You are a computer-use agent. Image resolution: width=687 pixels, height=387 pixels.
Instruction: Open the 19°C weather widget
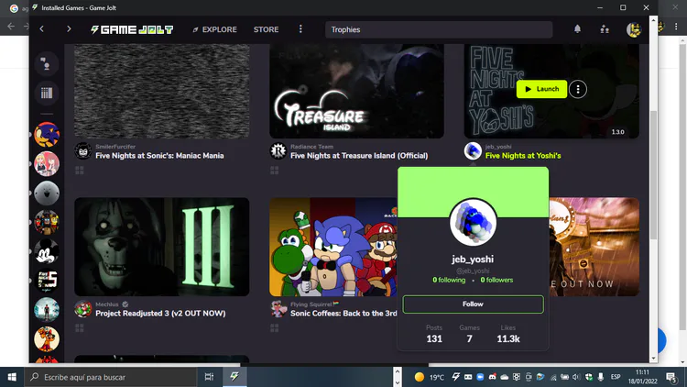(x=429, y=377)
